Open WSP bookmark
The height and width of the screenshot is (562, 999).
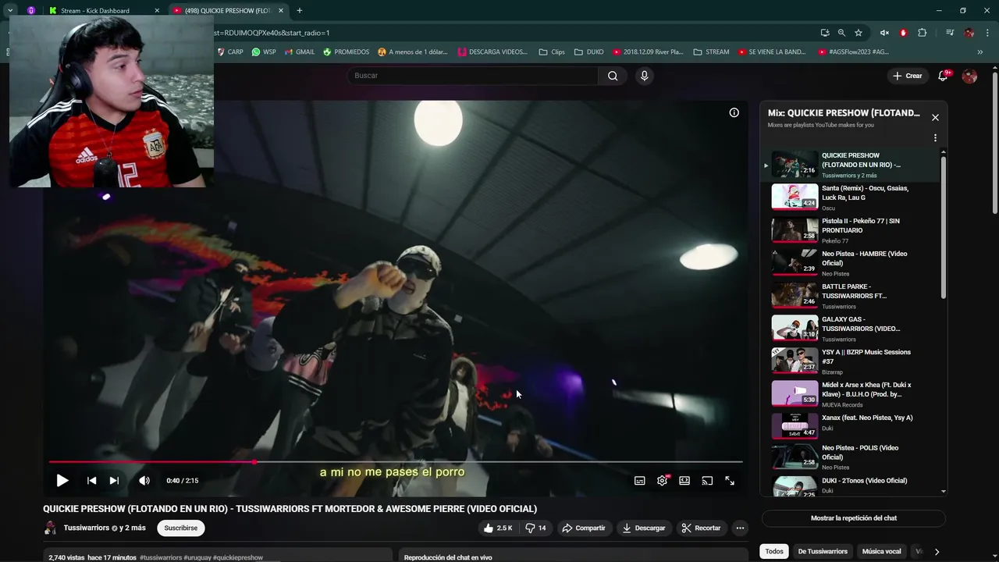pyautogui.click(x=264, y=52)
